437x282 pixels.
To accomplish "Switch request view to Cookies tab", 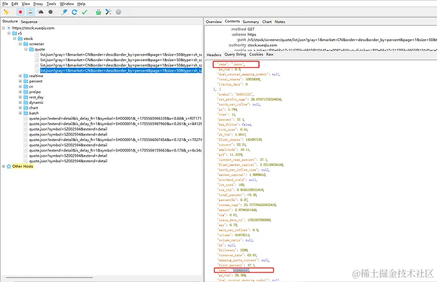I will [x=256, y=55].
